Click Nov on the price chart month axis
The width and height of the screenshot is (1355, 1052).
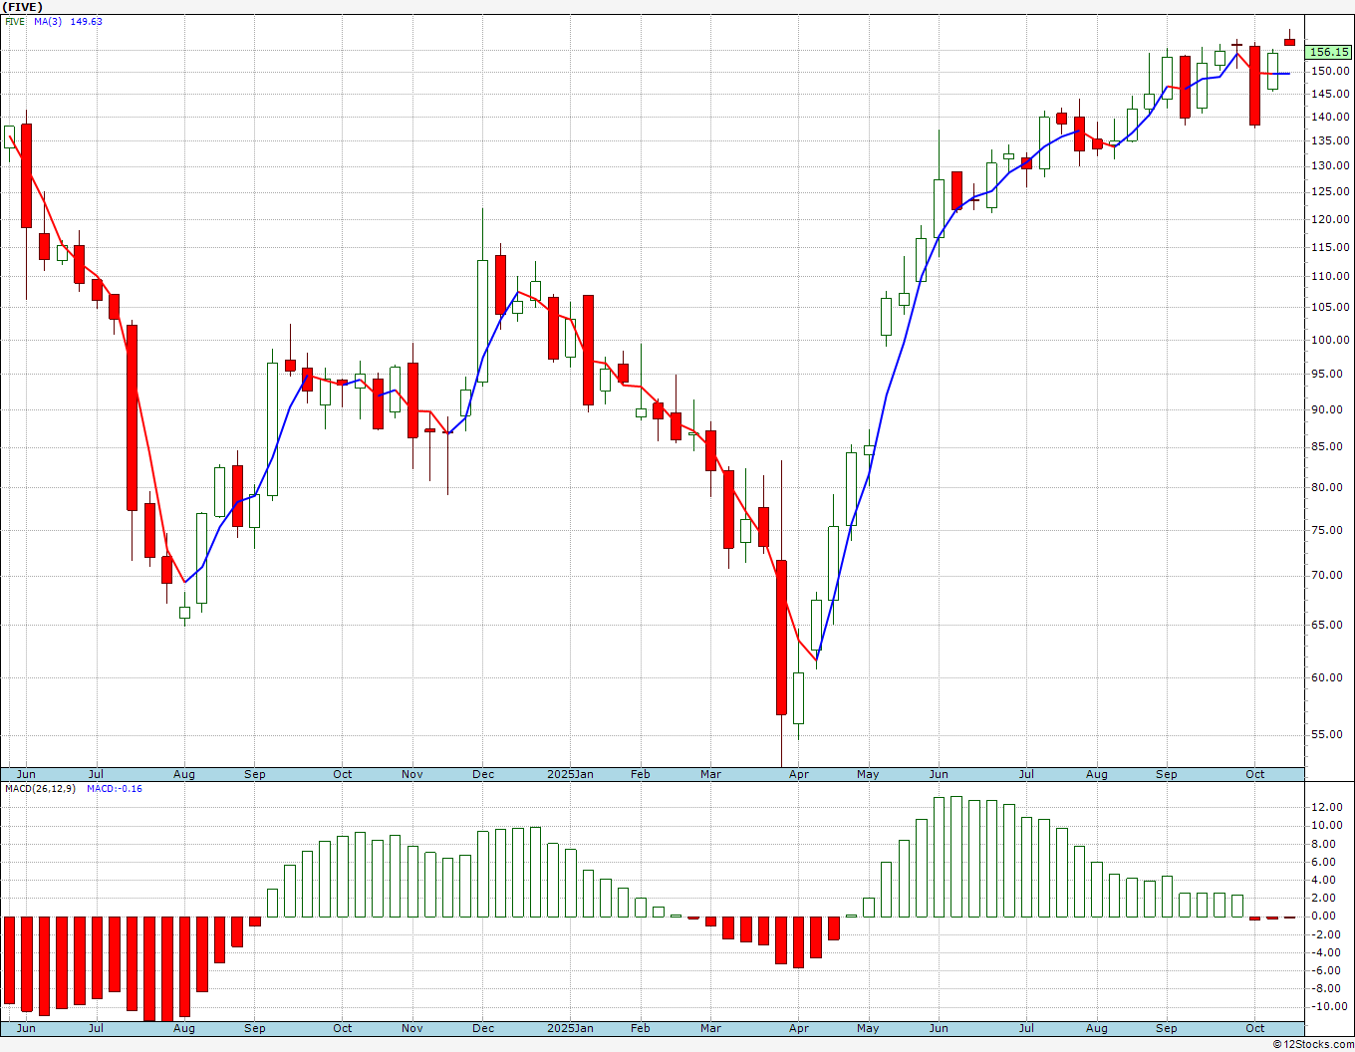tap(412, 774)
